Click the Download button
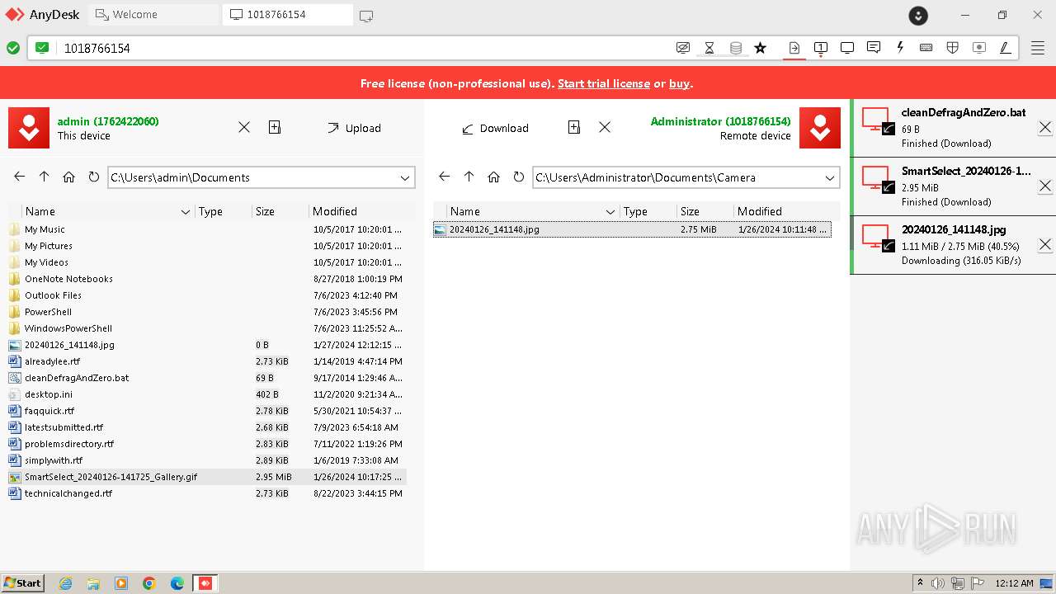The width and height of the screenshot is (1056, 594). point(495,128)
